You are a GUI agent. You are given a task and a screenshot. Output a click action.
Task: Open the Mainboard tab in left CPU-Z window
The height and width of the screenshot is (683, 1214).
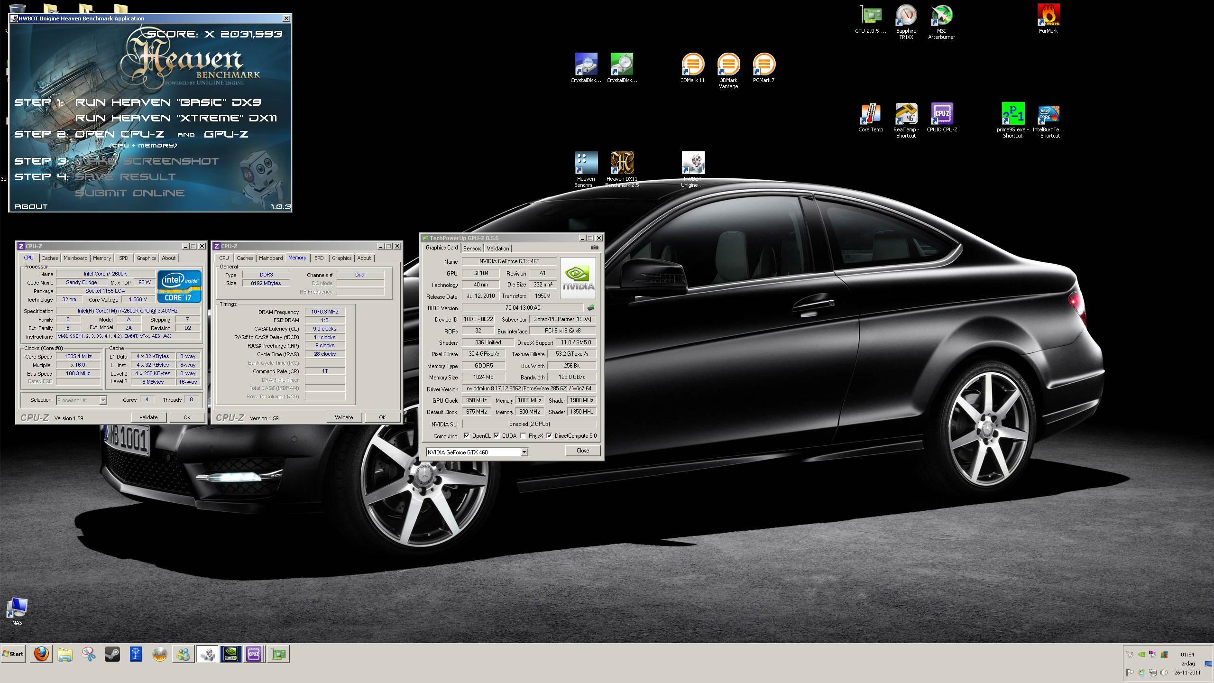75,258
